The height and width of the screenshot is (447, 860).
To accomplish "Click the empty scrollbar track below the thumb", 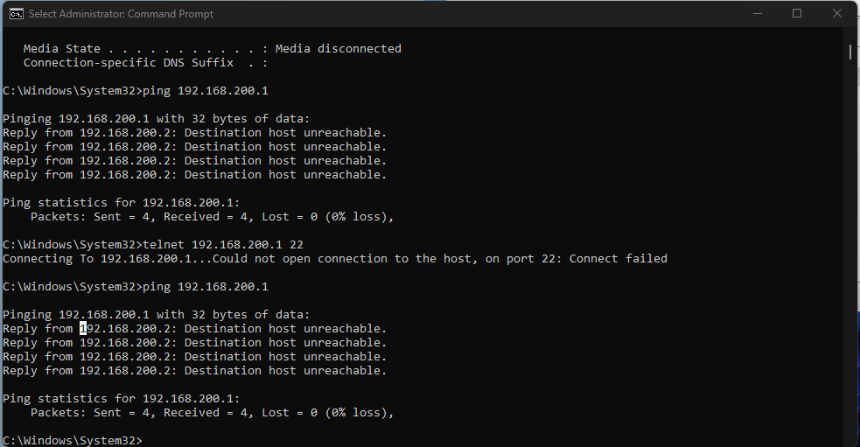I will (850, 262).
